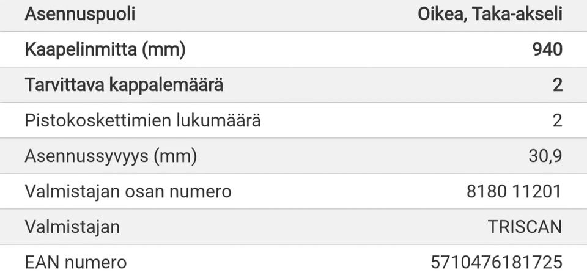Select the EAN code 5710476181725
This screenshot has width=587, height=278.
pyautogui.click(x=496, y=262)
